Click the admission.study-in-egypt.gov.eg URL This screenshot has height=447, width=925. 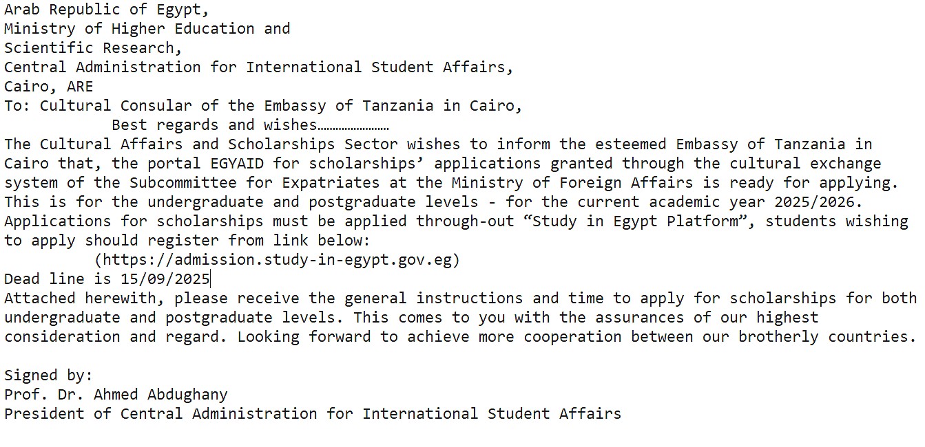pyautogui.click(x=277, y=260)
